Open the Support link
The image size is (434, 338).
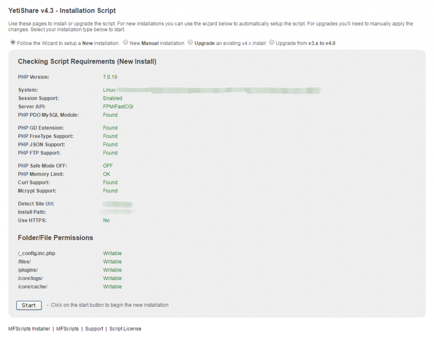(x=94, y=329)
